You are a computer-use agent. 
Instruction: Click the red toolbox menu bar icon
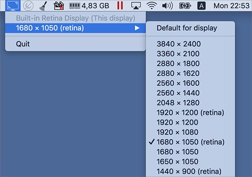[x=59, y=6]
